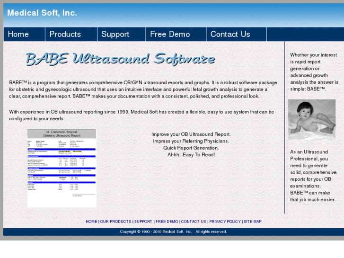Go to the Support navigation tab
The width and height of the screenshot is (344, 258).
(121, 34)
